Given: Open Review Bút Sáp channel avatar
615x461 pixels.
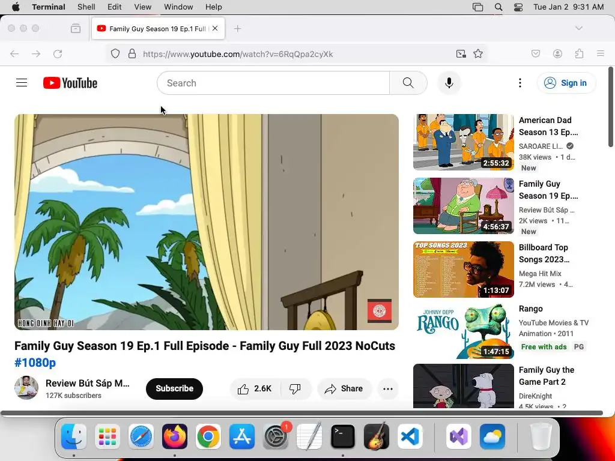Looking at the screenshot, I should pos(26,388).
